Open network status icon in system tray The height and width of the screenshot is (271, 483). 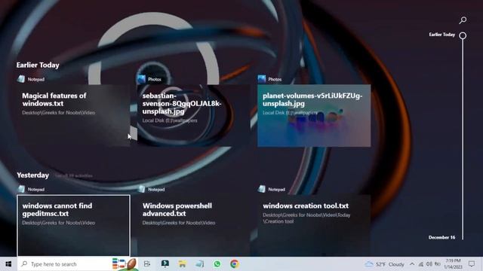tap(421, 264)
